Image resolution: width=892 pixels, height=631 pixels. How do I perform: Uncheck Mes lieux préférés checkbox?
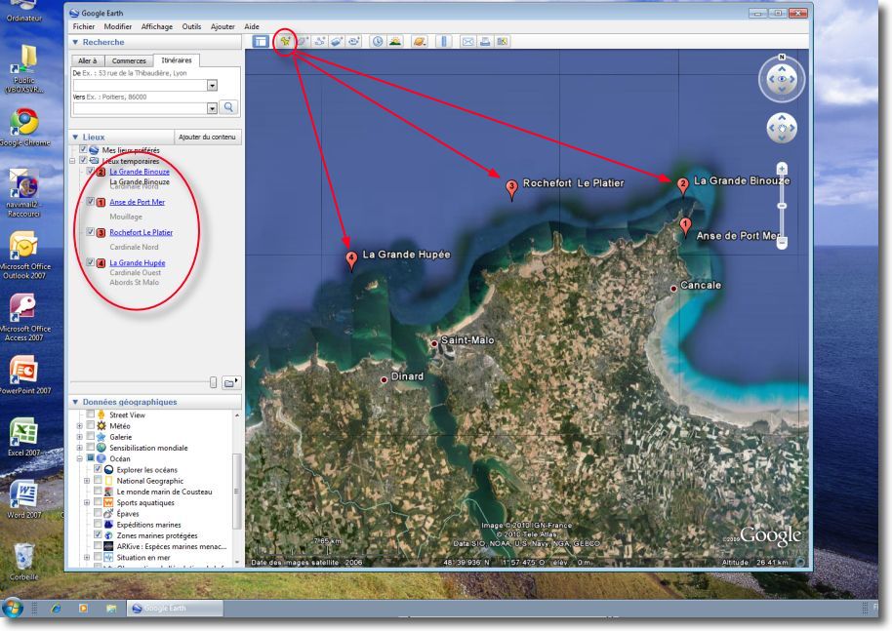[83, 149]
